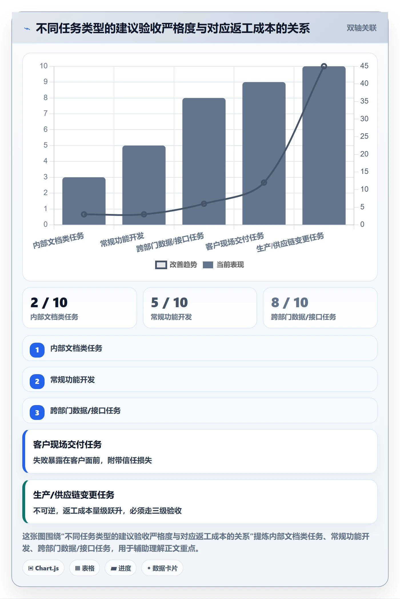The width and height of the screenshot is (400, 599).
Task: Click the 客户现场交付任务 bar in chart
Action: tap(264, 153)
